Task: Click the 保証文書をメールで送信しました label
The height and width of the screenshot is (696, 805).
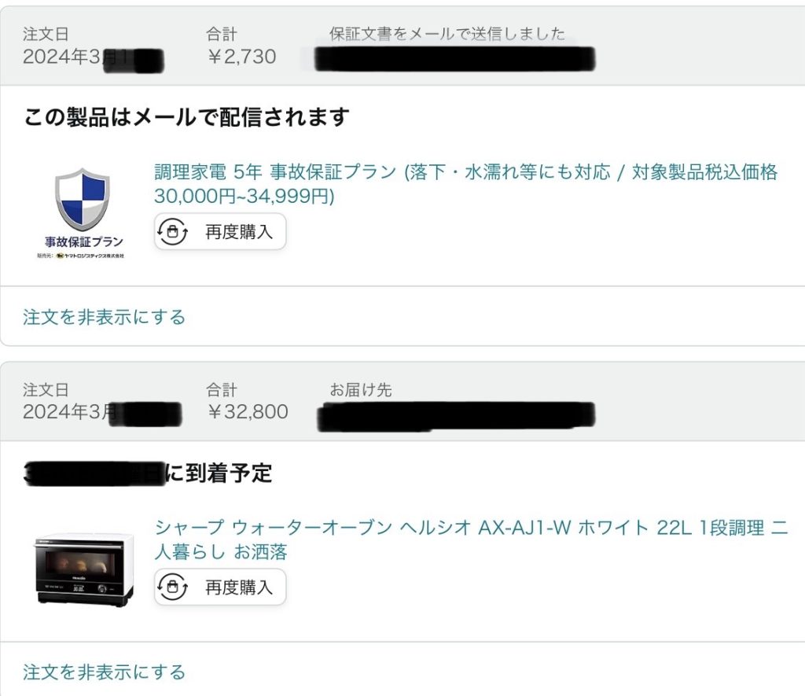Action: tap(447, 34)
